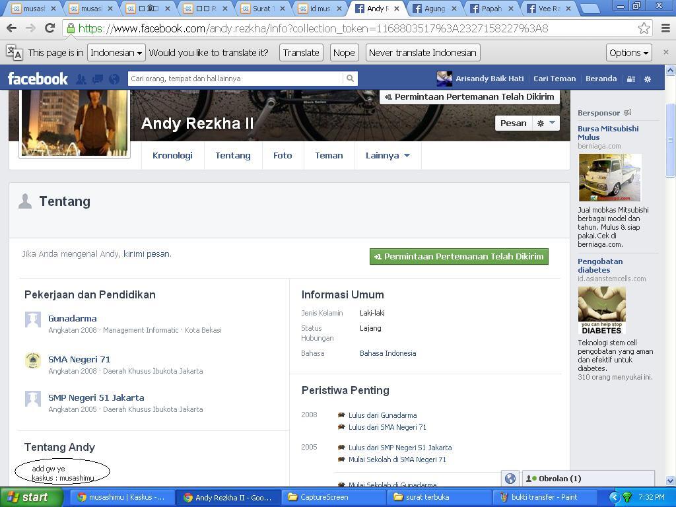This screenshot has width=676, height=507.
Task: Expand the Lainnya profile menu
Action: pyautogui.click(x=388, y=156)
